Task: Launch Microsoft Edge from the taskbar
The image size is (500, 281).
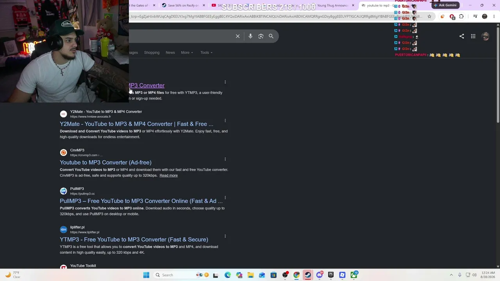Action: tap(228, 275)
